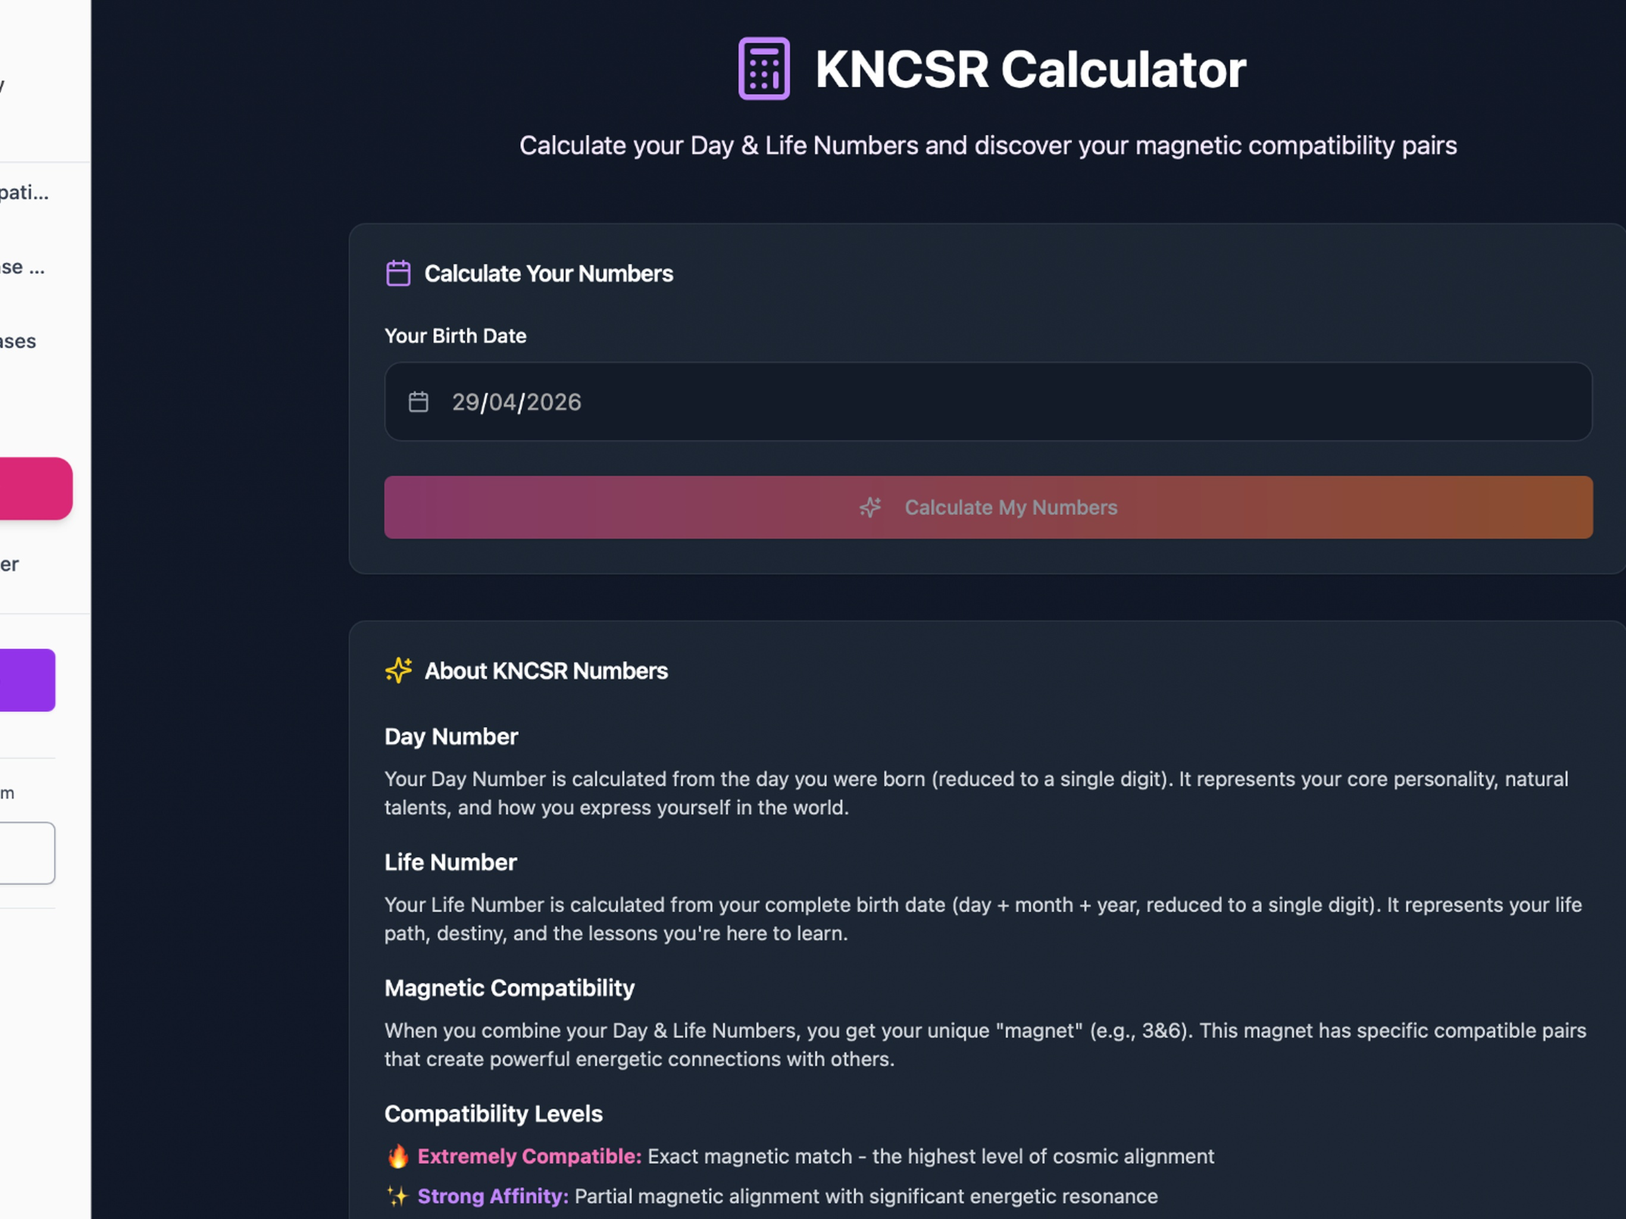Click the Magnetic Compatibility heading

click(509, 987)
